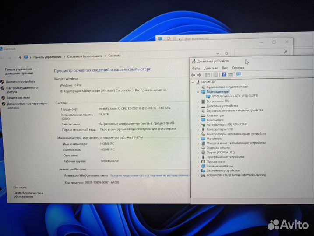Click Панель управления in breadcrumb path

coord(47,56)
